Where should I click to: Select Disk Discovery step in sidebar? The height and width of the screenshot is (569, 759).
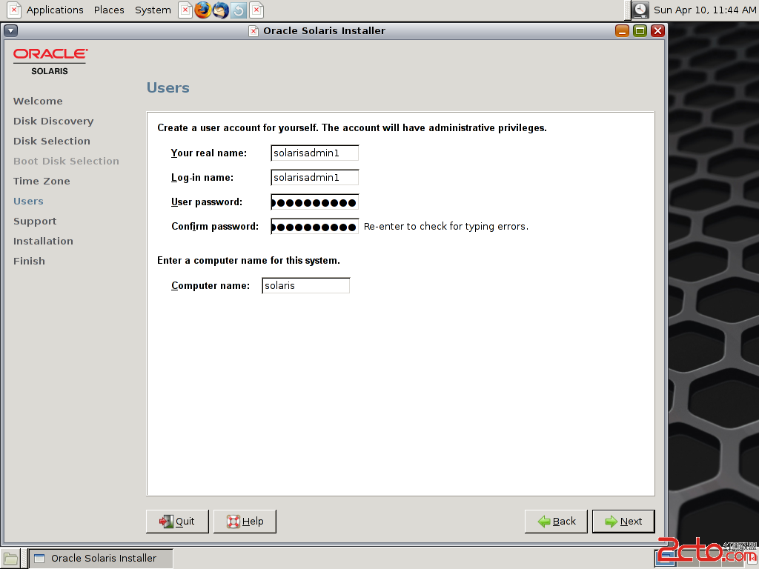coord(53,121)
